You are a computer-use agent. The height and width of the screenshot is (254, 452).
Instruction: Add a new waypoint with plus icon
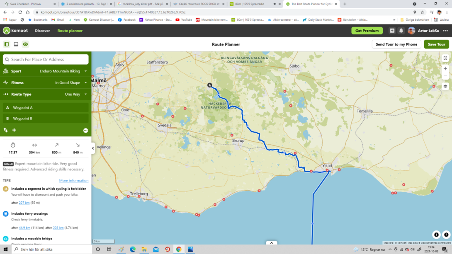coord(14,130)
